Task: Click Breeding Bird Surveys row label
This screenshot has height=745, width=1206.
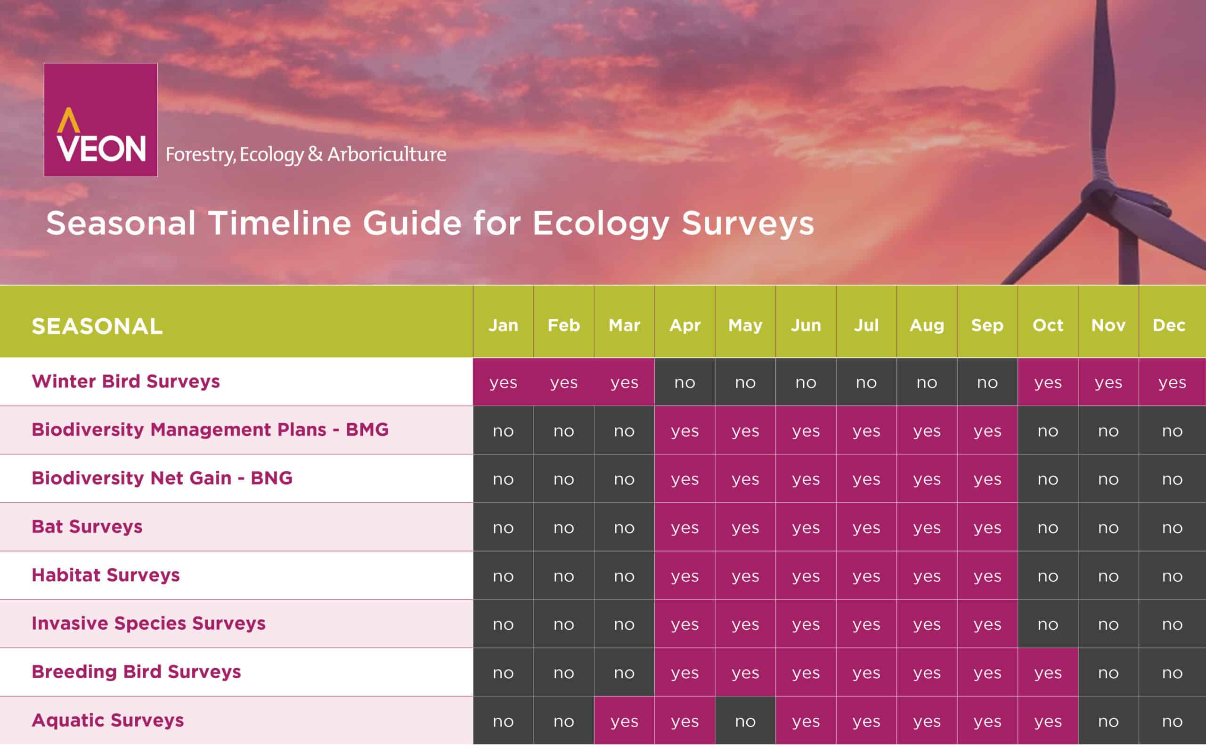Action: tap(137, 672)
